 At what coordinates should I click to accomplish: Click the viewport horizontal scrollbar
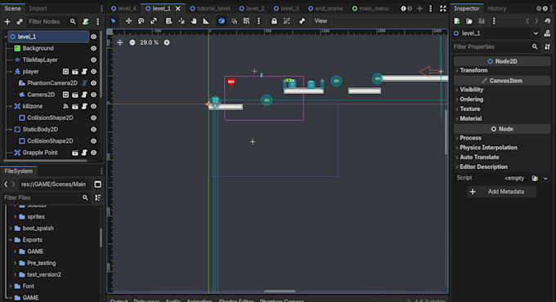(x=280, y=291)
